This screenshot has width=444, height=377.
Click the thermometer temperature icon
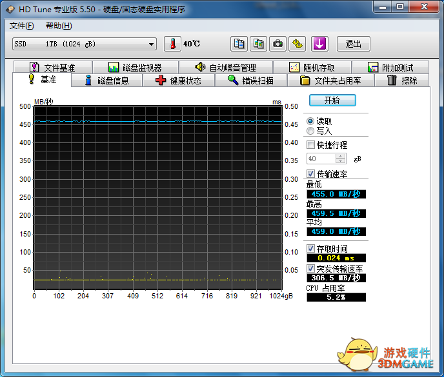pos(172,44)
